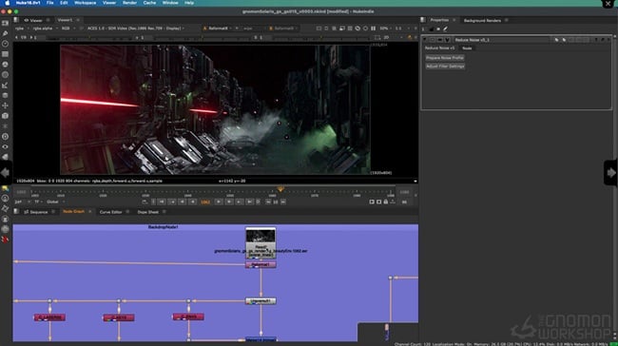Open the Viewer menu
The height and width of the screenshot is (346, 618).
click(109, 3)
